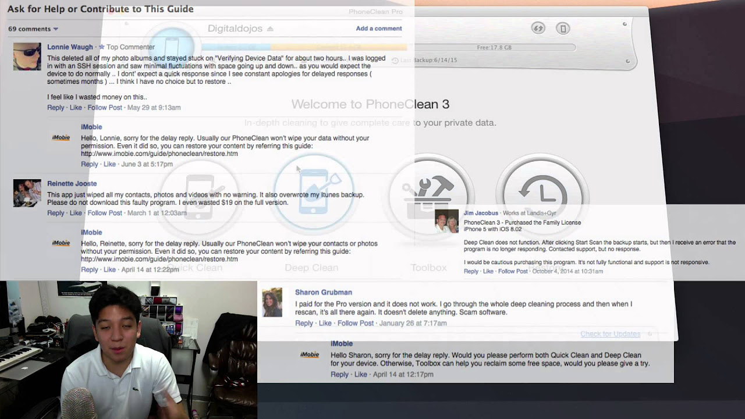Click the Toolbox label in PhoneClean
The image size is (745, 419).
(x=428, y=268)
